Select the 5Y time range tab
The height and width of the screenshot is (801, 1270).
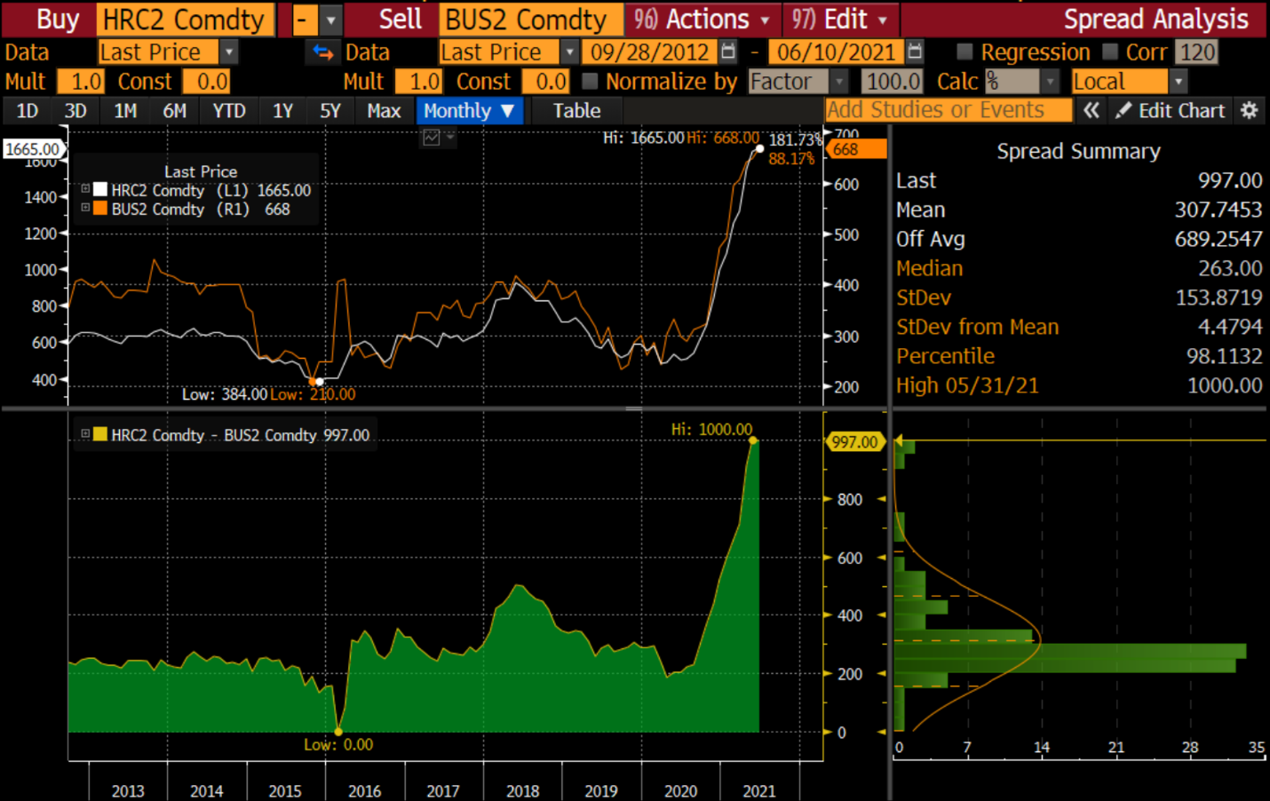coord(329,111)
